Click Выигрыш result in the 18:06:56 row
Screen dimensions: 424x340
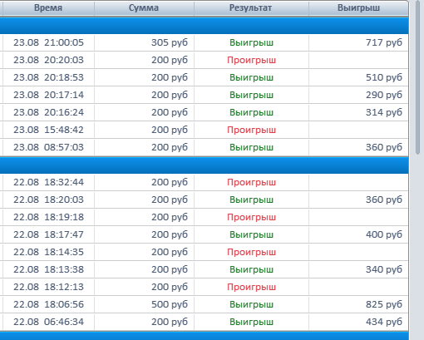click(251, 304)
